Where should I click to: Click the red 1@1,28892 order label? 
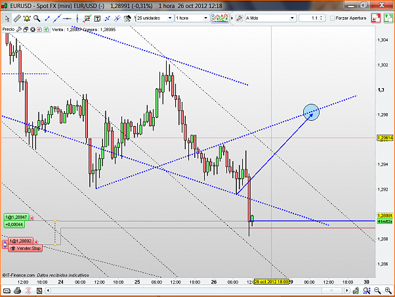[x=20, y=241]
